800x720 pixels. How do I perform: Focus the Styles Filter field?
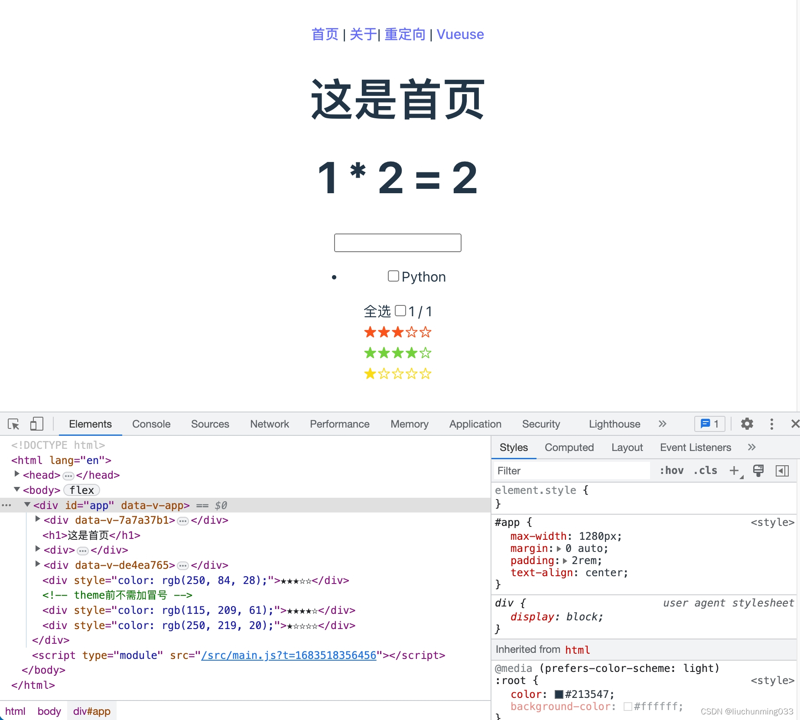pyautogui.click(x=572, y=471)
